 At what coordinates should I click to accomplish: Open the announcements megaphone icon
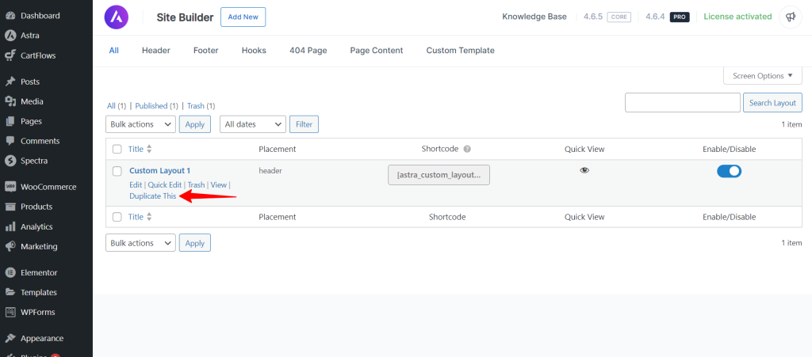[791, 17]
